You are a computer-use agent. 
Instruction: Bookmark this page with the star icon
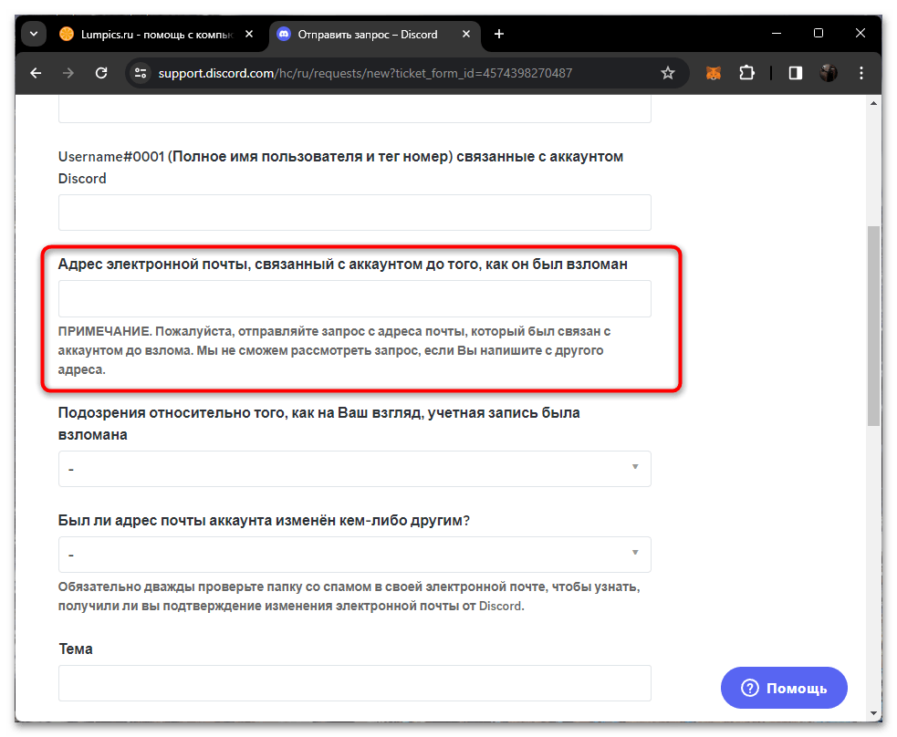click(x=668, y=73)
